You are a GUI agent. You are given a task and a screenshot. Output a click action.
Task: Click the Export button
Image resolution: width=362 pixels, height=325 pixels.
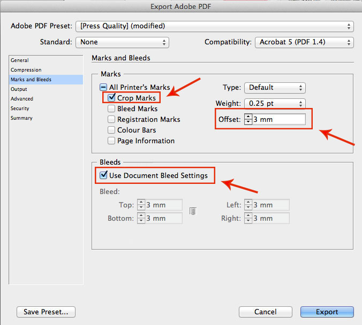coord(327,312)
